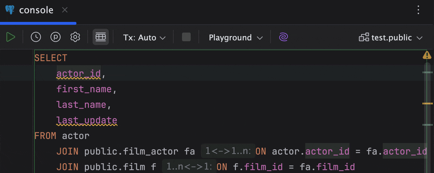
Task: Click the purple AI assistant swirl icon
Action: pyautogui.click(x=284, y=37)
